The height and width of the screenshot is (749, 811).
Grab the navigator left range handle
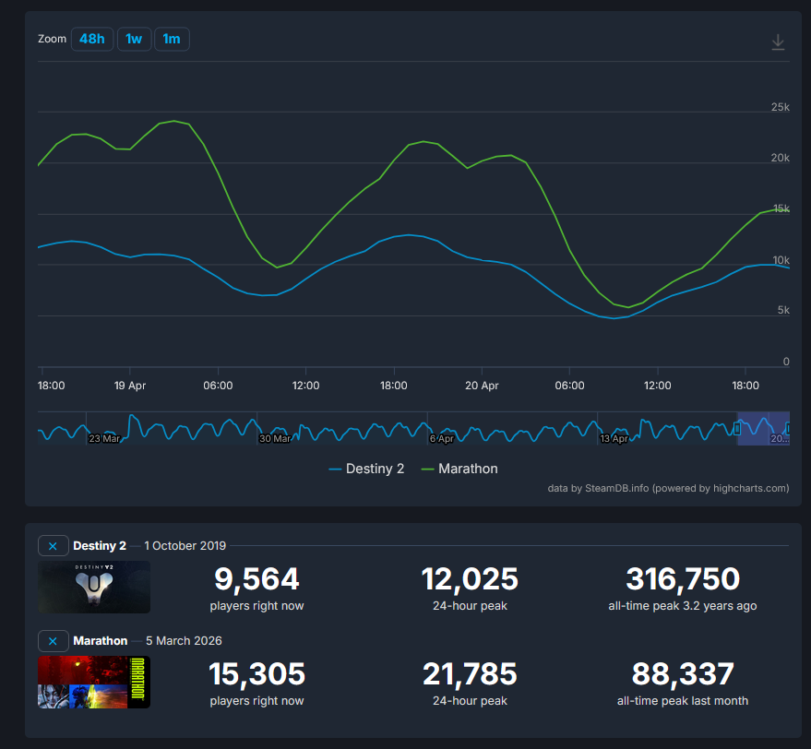click(737, 428)
